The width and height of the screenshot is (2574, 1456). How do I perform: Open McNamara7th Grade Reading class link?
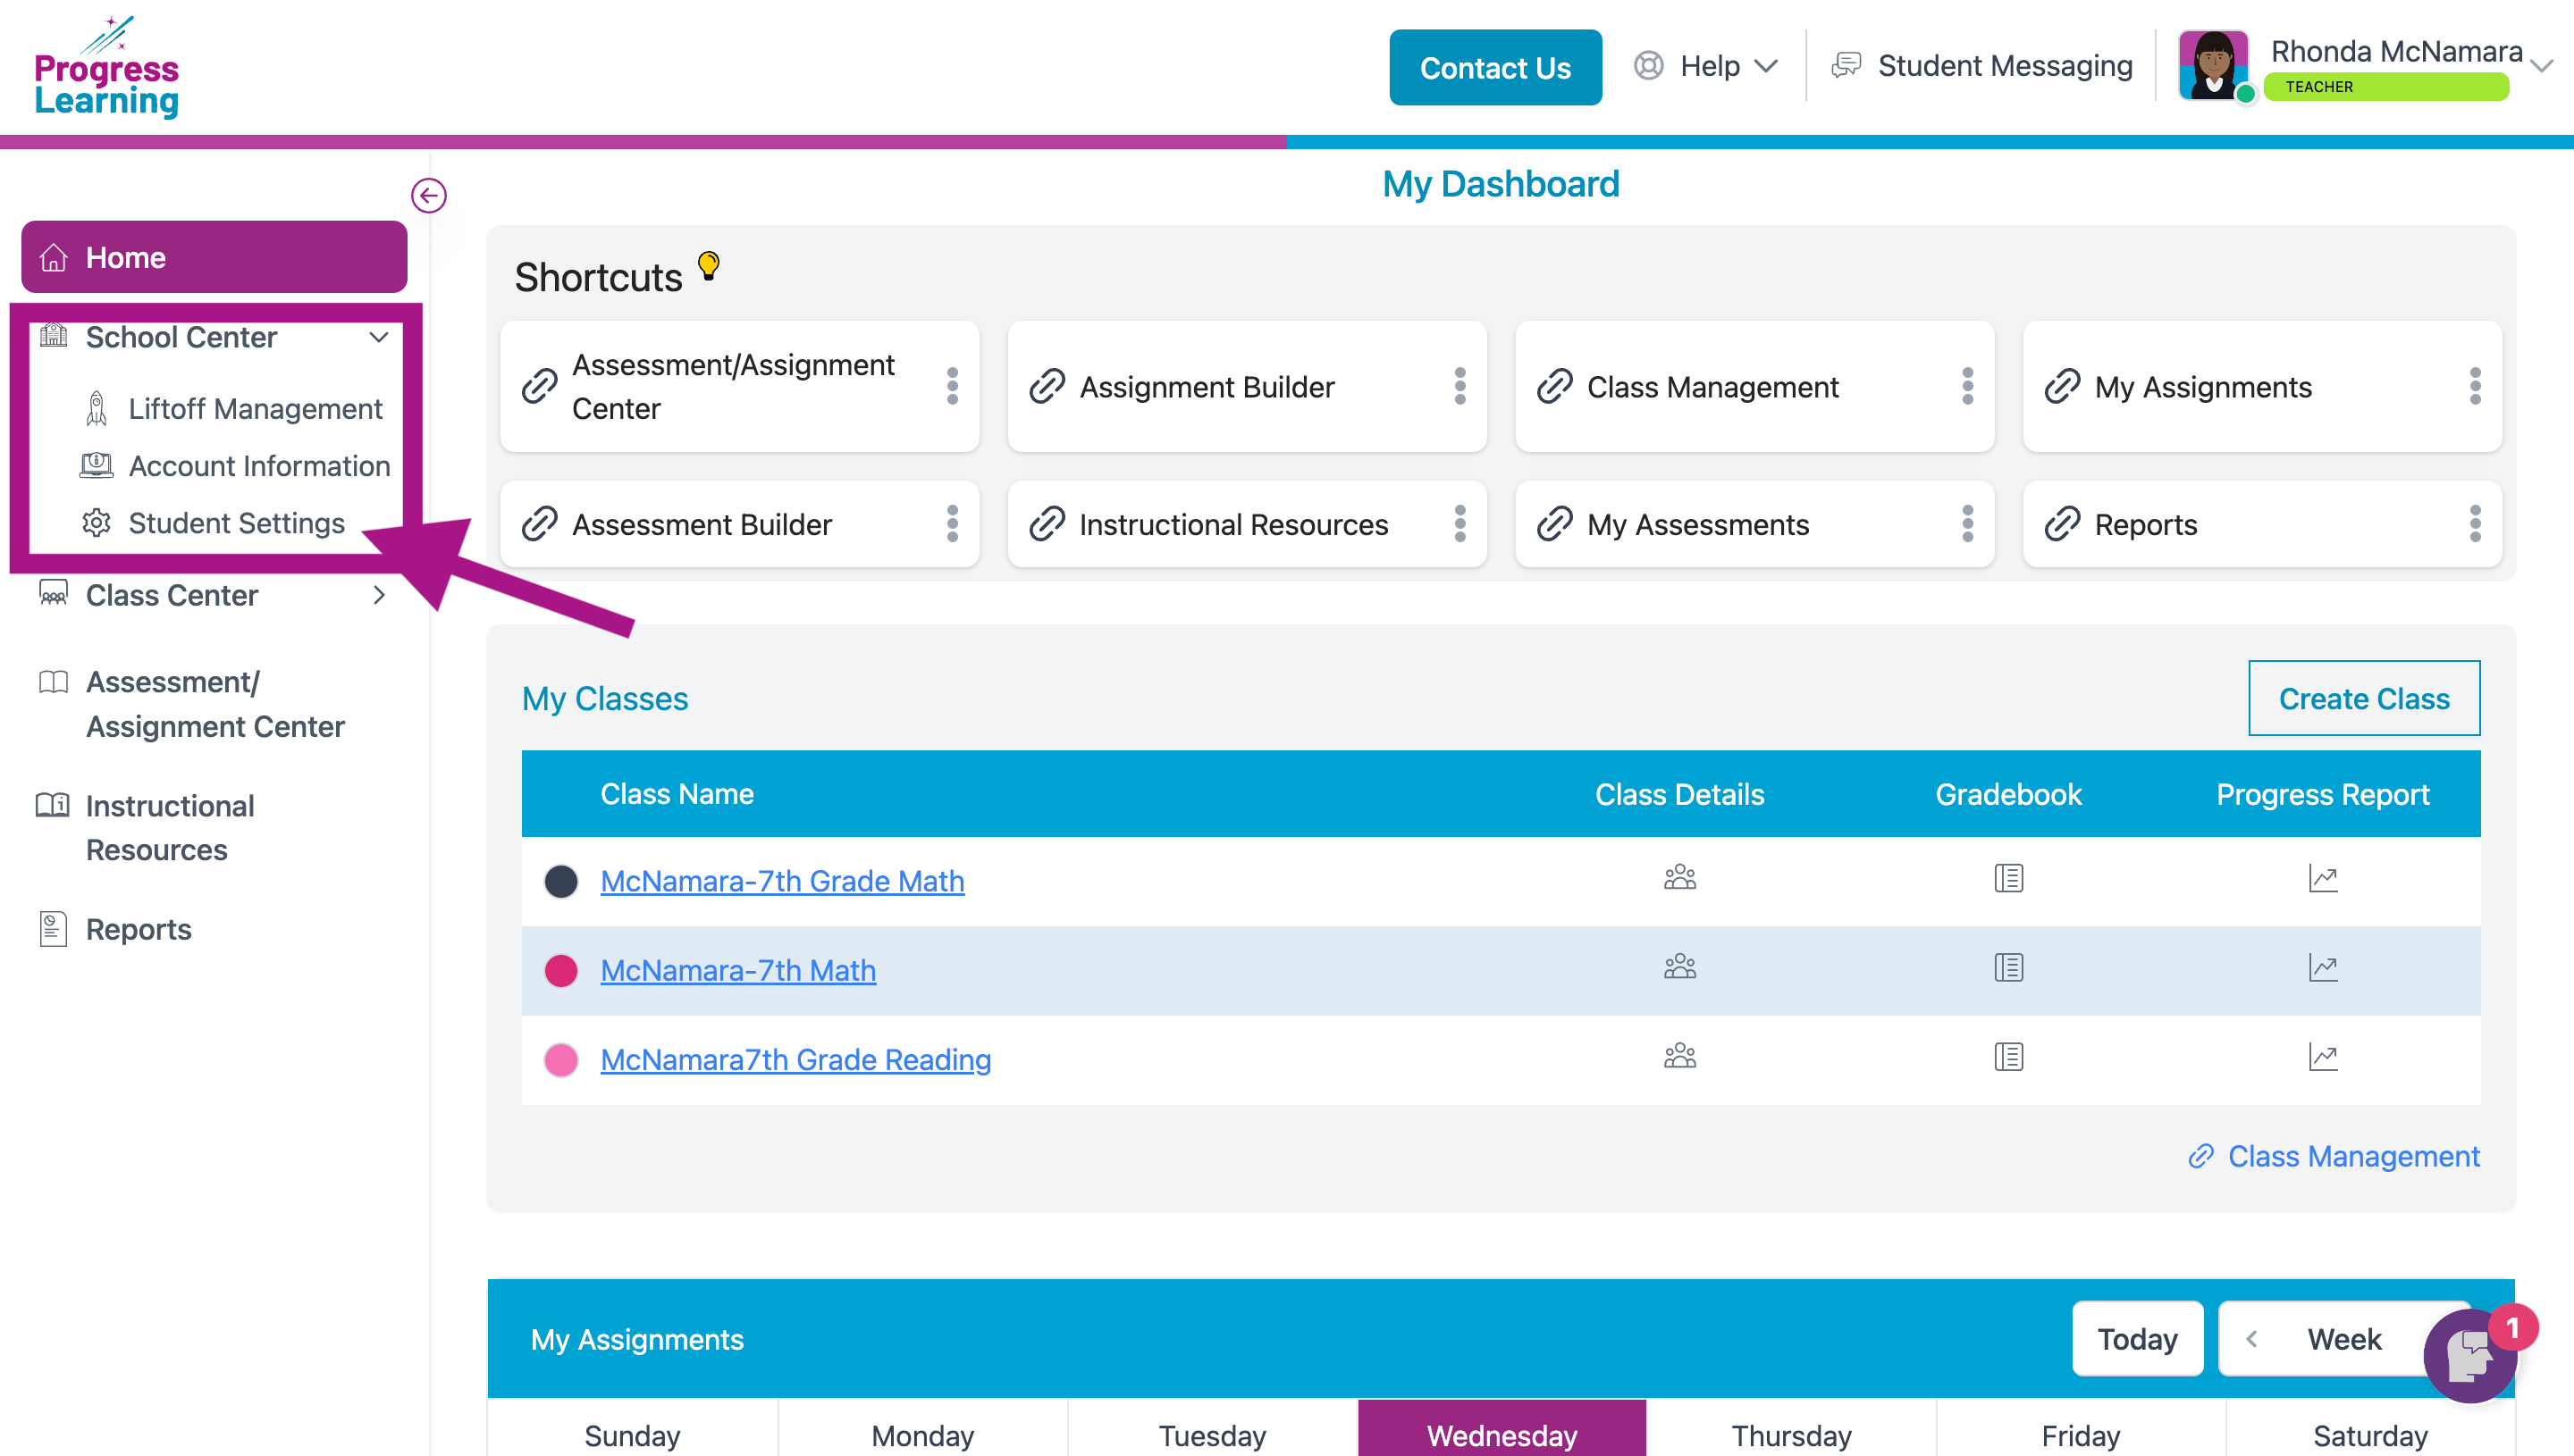(795, 1059)
